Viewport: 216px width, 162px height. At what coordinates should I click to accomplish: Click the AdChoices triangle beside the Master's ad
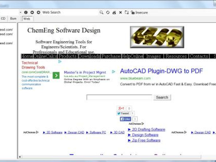[113, 72]
